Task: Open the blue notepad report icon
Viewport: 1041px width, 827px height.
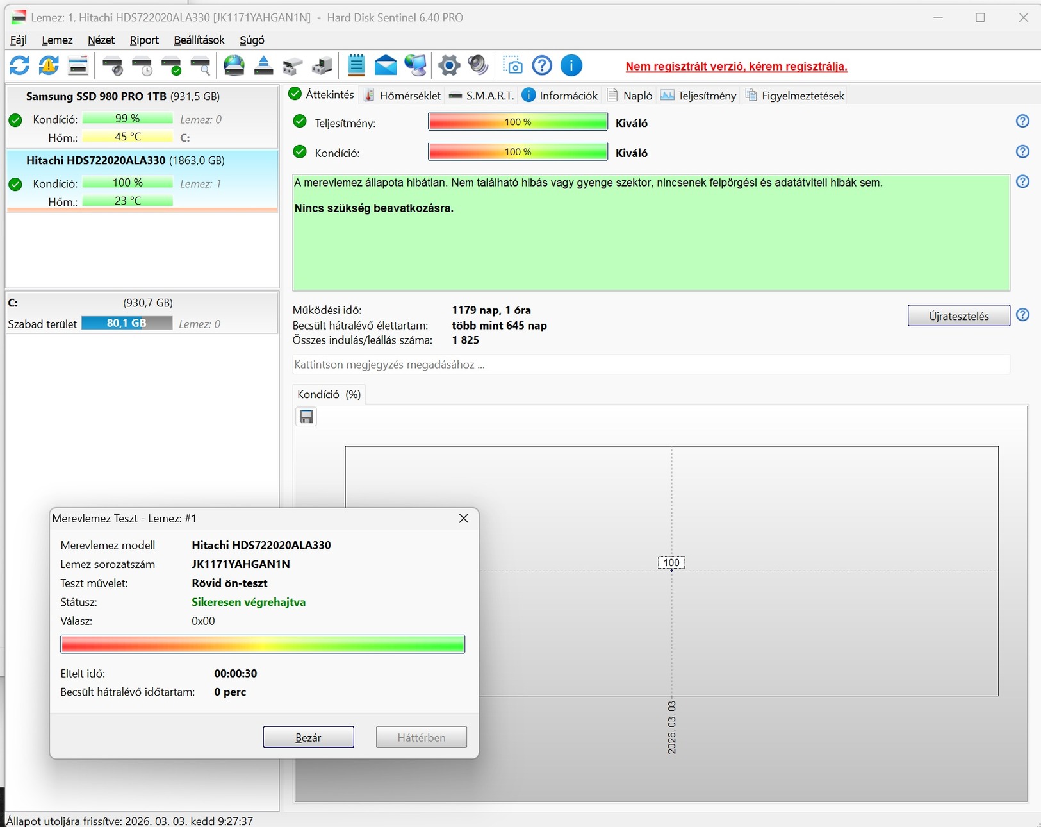Action: tap(356, 65)
